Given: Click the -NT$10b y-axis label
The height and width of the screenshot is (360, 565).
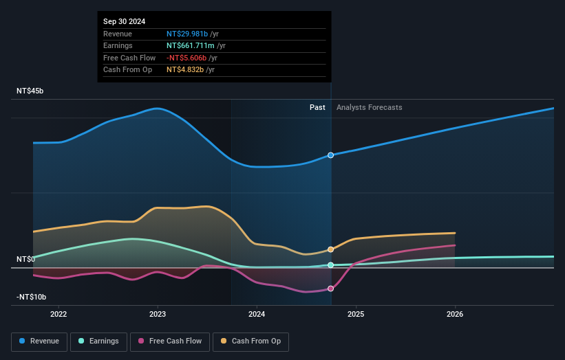Looking at the screenshot, I should [x=32, y=297].
